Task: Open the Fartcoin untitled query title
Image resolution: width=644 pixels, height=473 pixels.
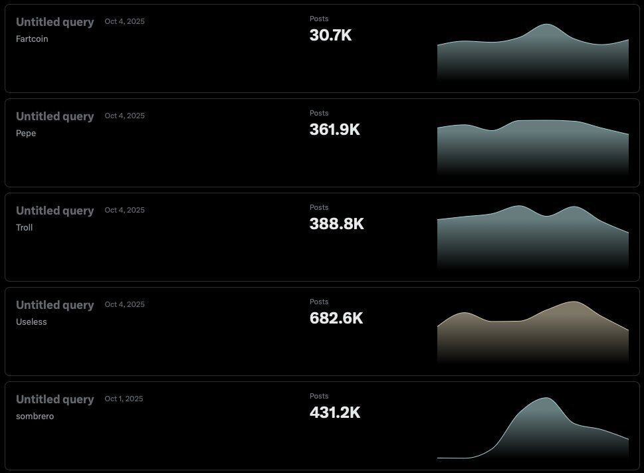Action: point(54,22)
